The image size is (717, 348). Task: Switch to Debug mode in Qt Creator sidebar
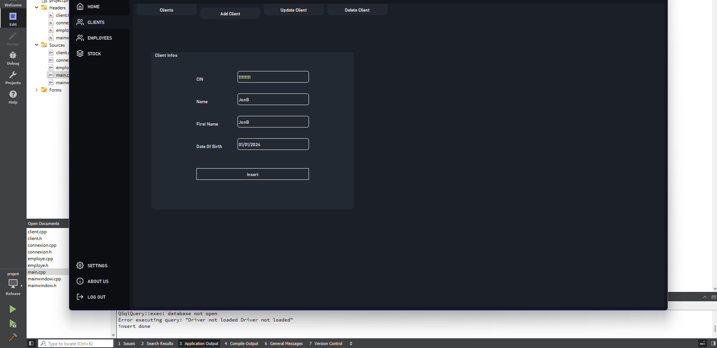[12, 58]
